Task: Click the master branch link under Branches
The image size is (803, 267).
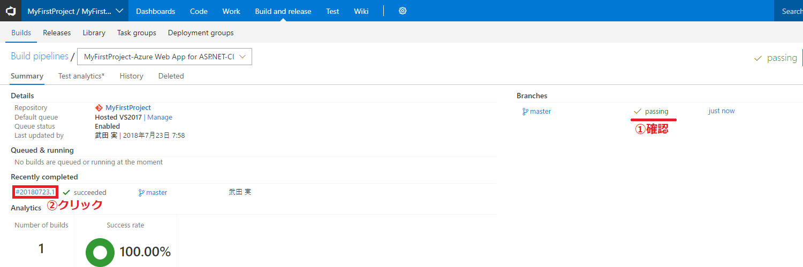Action: tap(540, 112)
